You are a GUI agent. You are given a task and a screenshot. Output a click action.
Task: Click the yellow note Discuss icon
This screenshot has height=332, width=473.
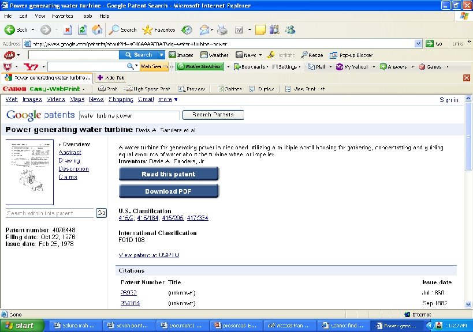tap(260, 30)
